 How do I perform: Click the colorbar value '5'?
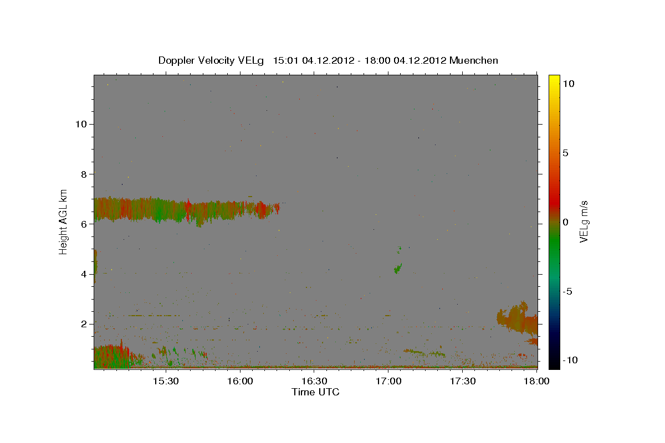tap(566, 153)
